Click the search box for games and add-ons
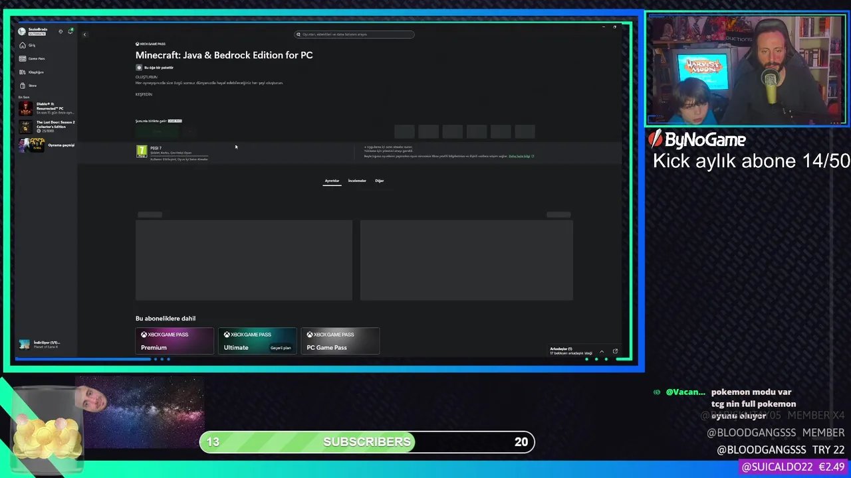851x478 pixels. [x=354, y=35]
